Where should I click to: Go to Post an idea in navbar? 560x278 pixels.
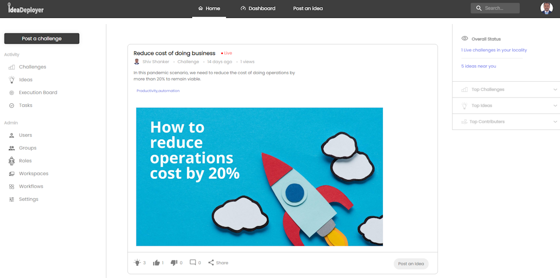click(x=308, y=8)
